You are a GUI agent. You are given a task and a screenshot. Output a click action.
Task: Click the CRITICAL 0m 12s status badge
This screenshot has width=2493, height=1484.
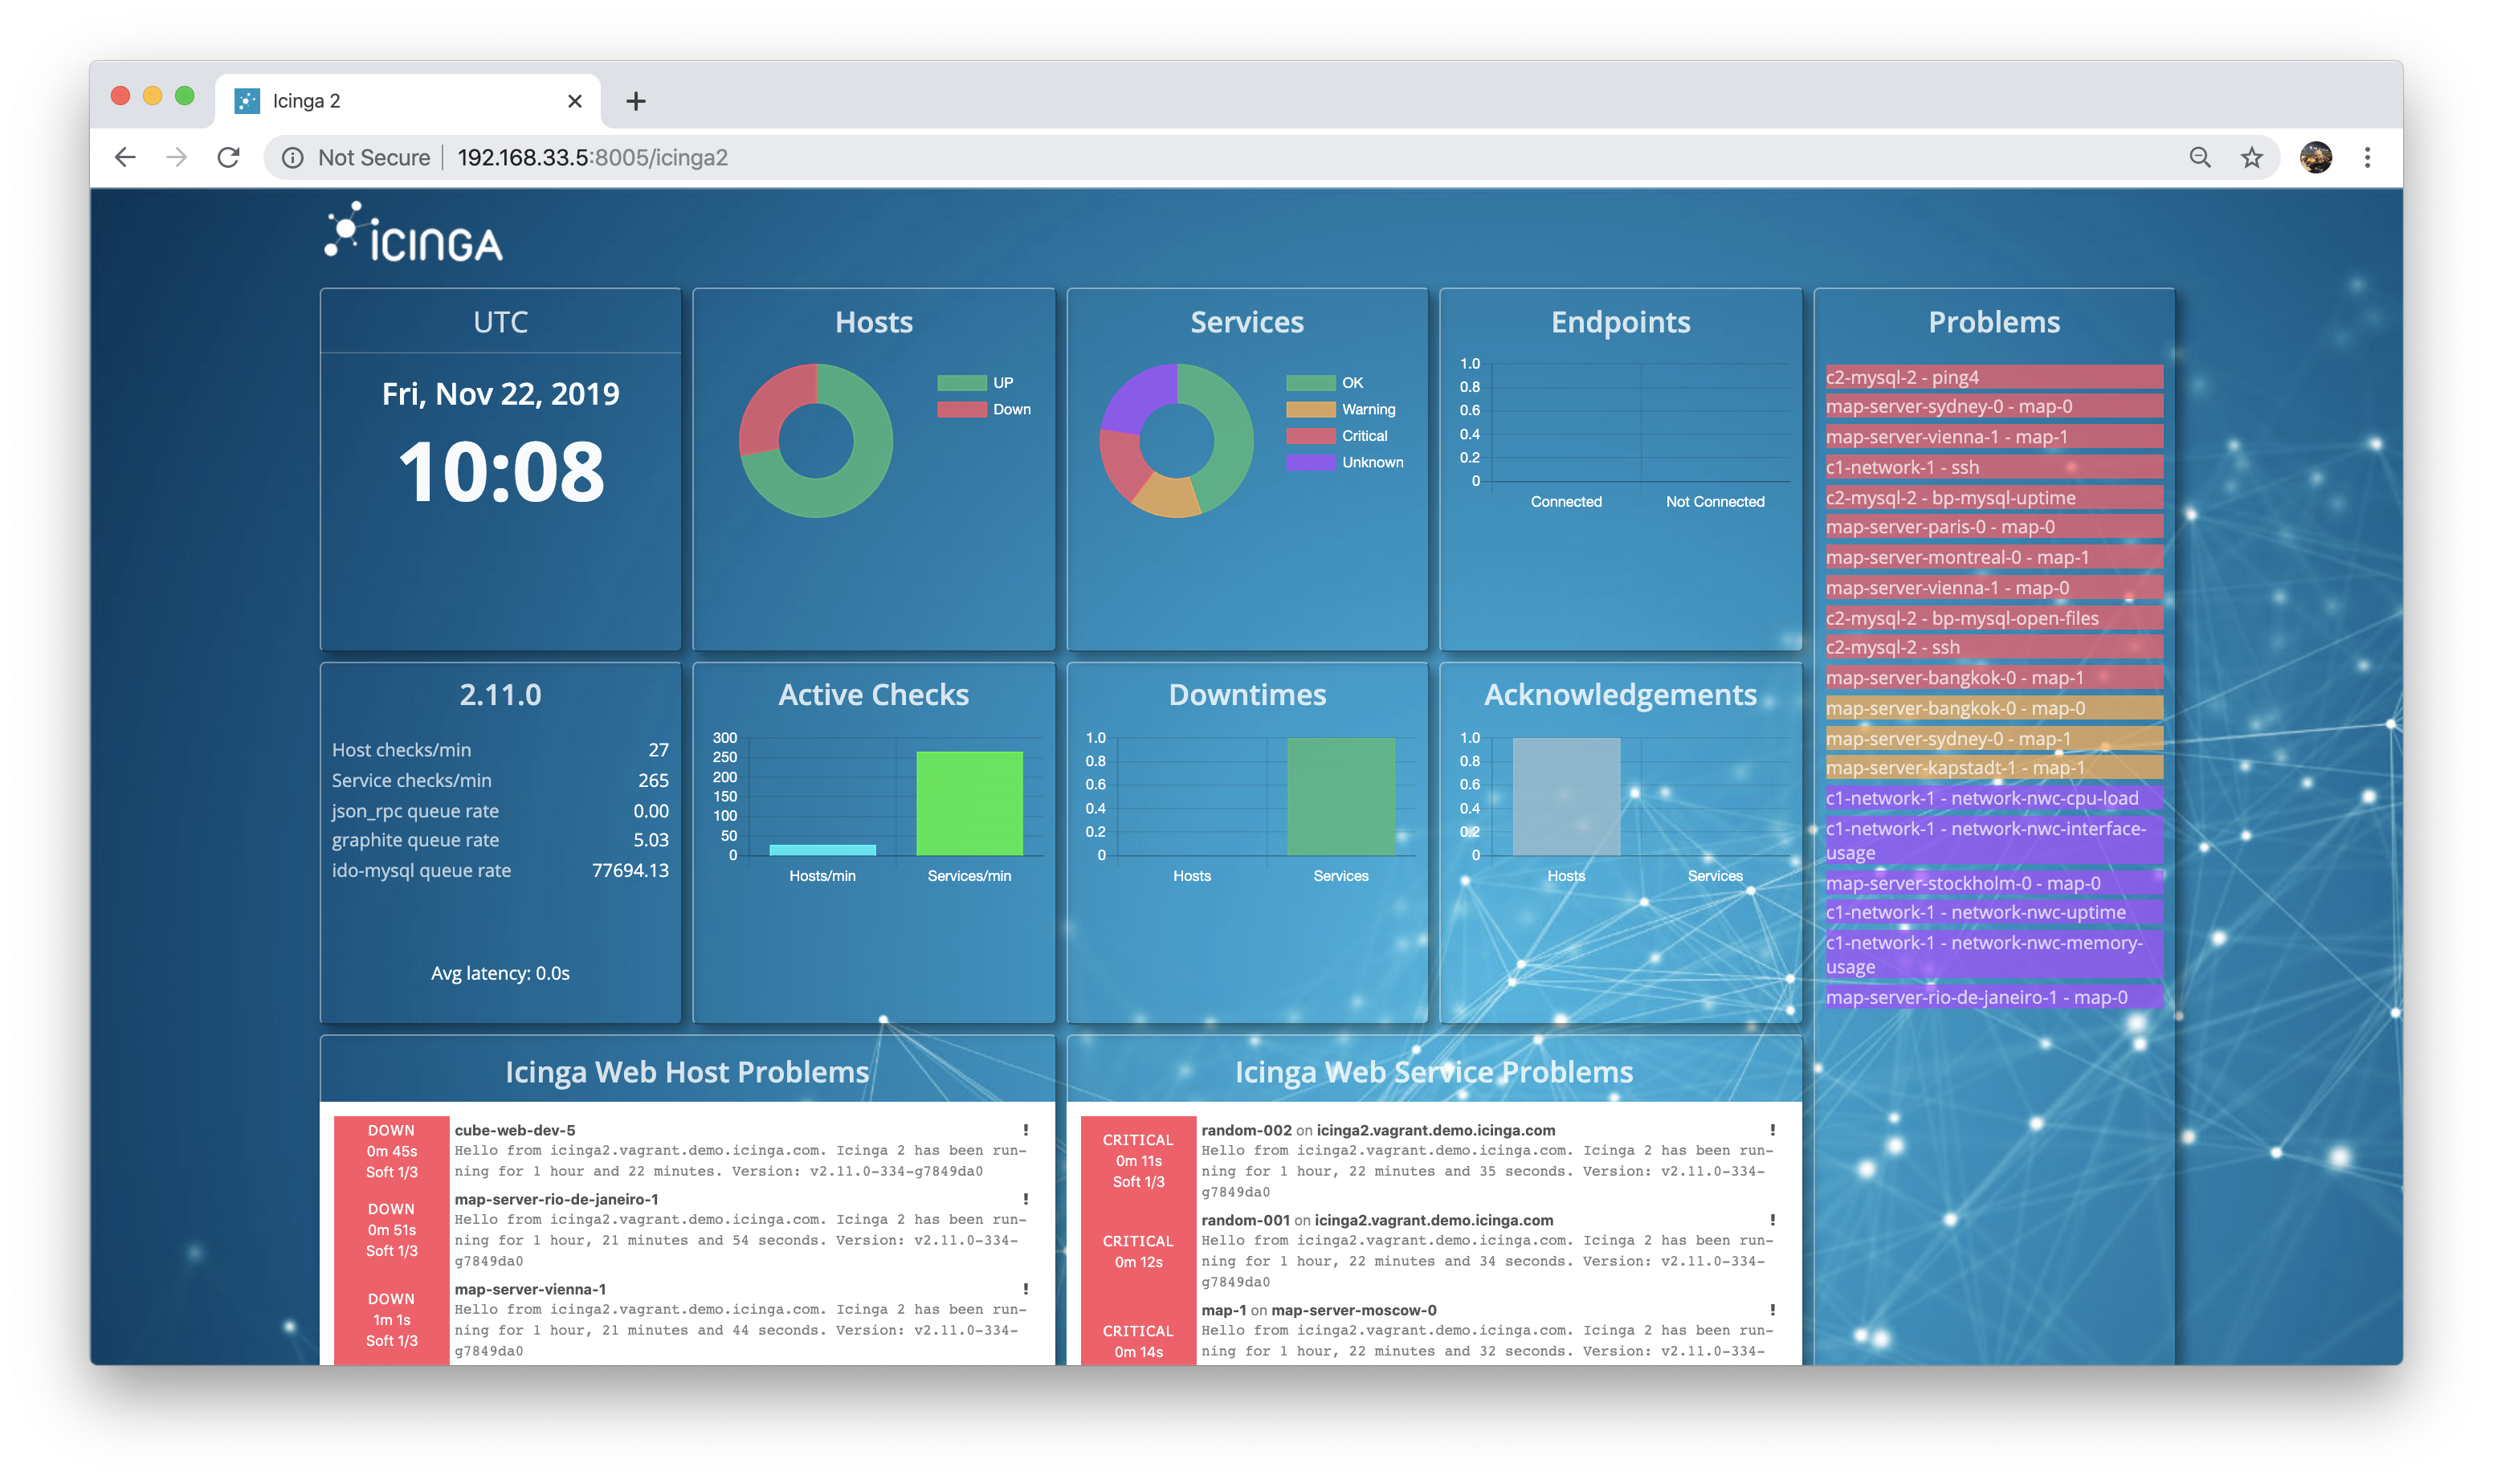[x=1138, y=1251]
